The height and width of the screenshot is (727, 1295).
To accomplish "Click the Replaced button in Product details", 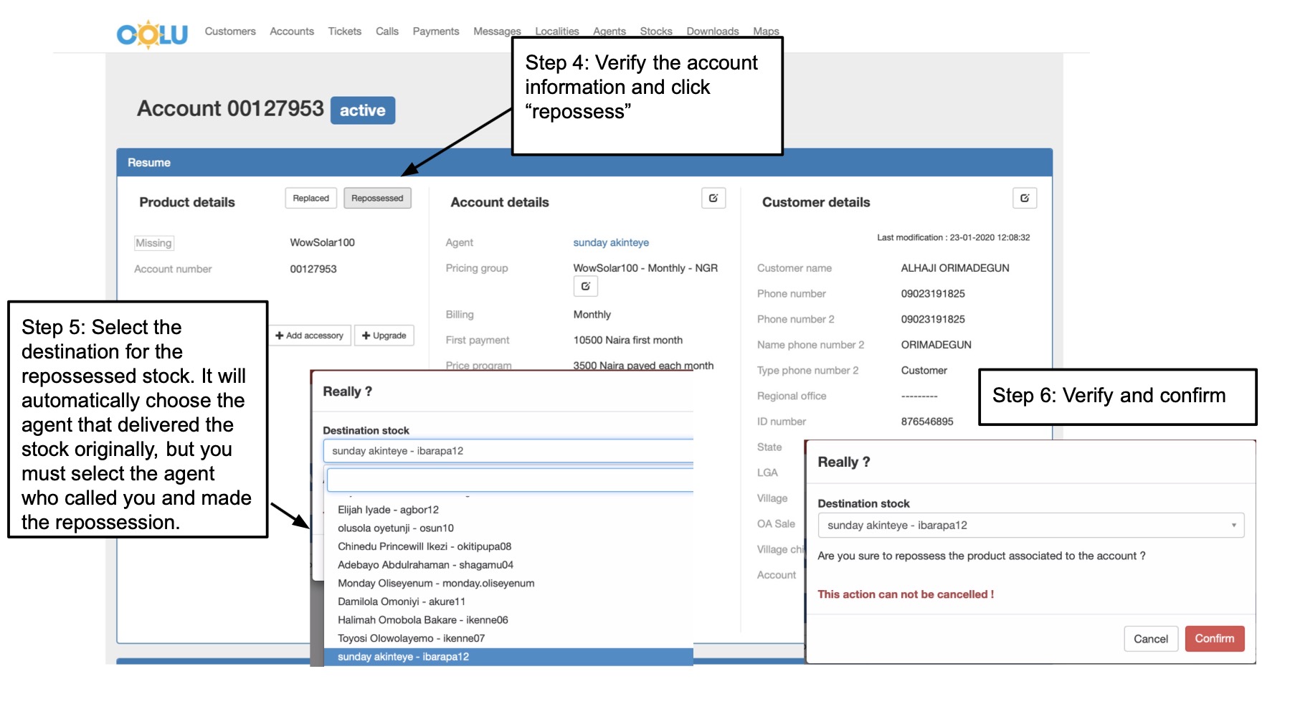I will click(310, 199).
